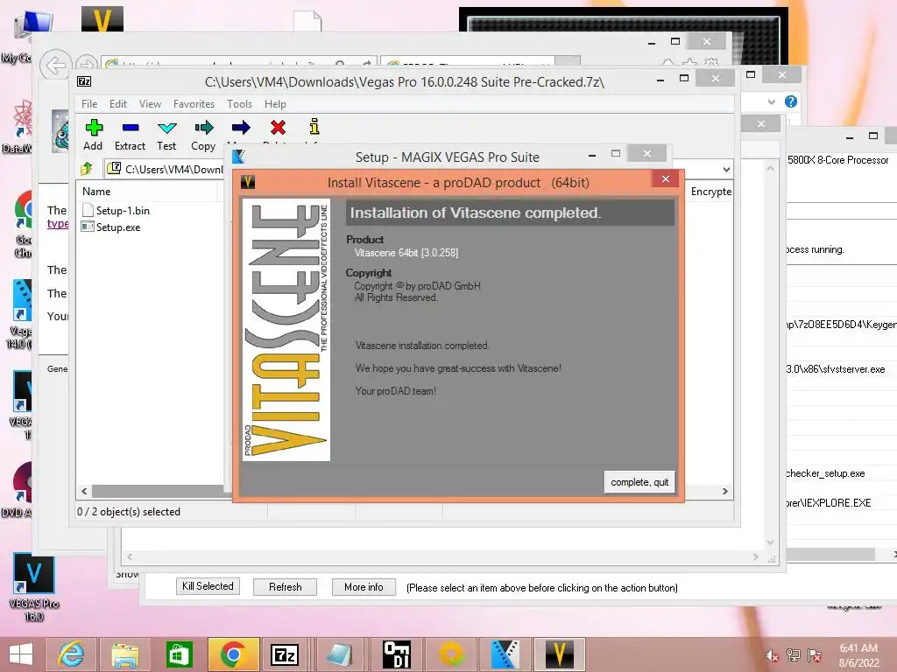This screenshot has height=672, width=897.
Task: Click the left arrow of 7-Zip horizontal scrollbar
Action: (x=84, y=492)
